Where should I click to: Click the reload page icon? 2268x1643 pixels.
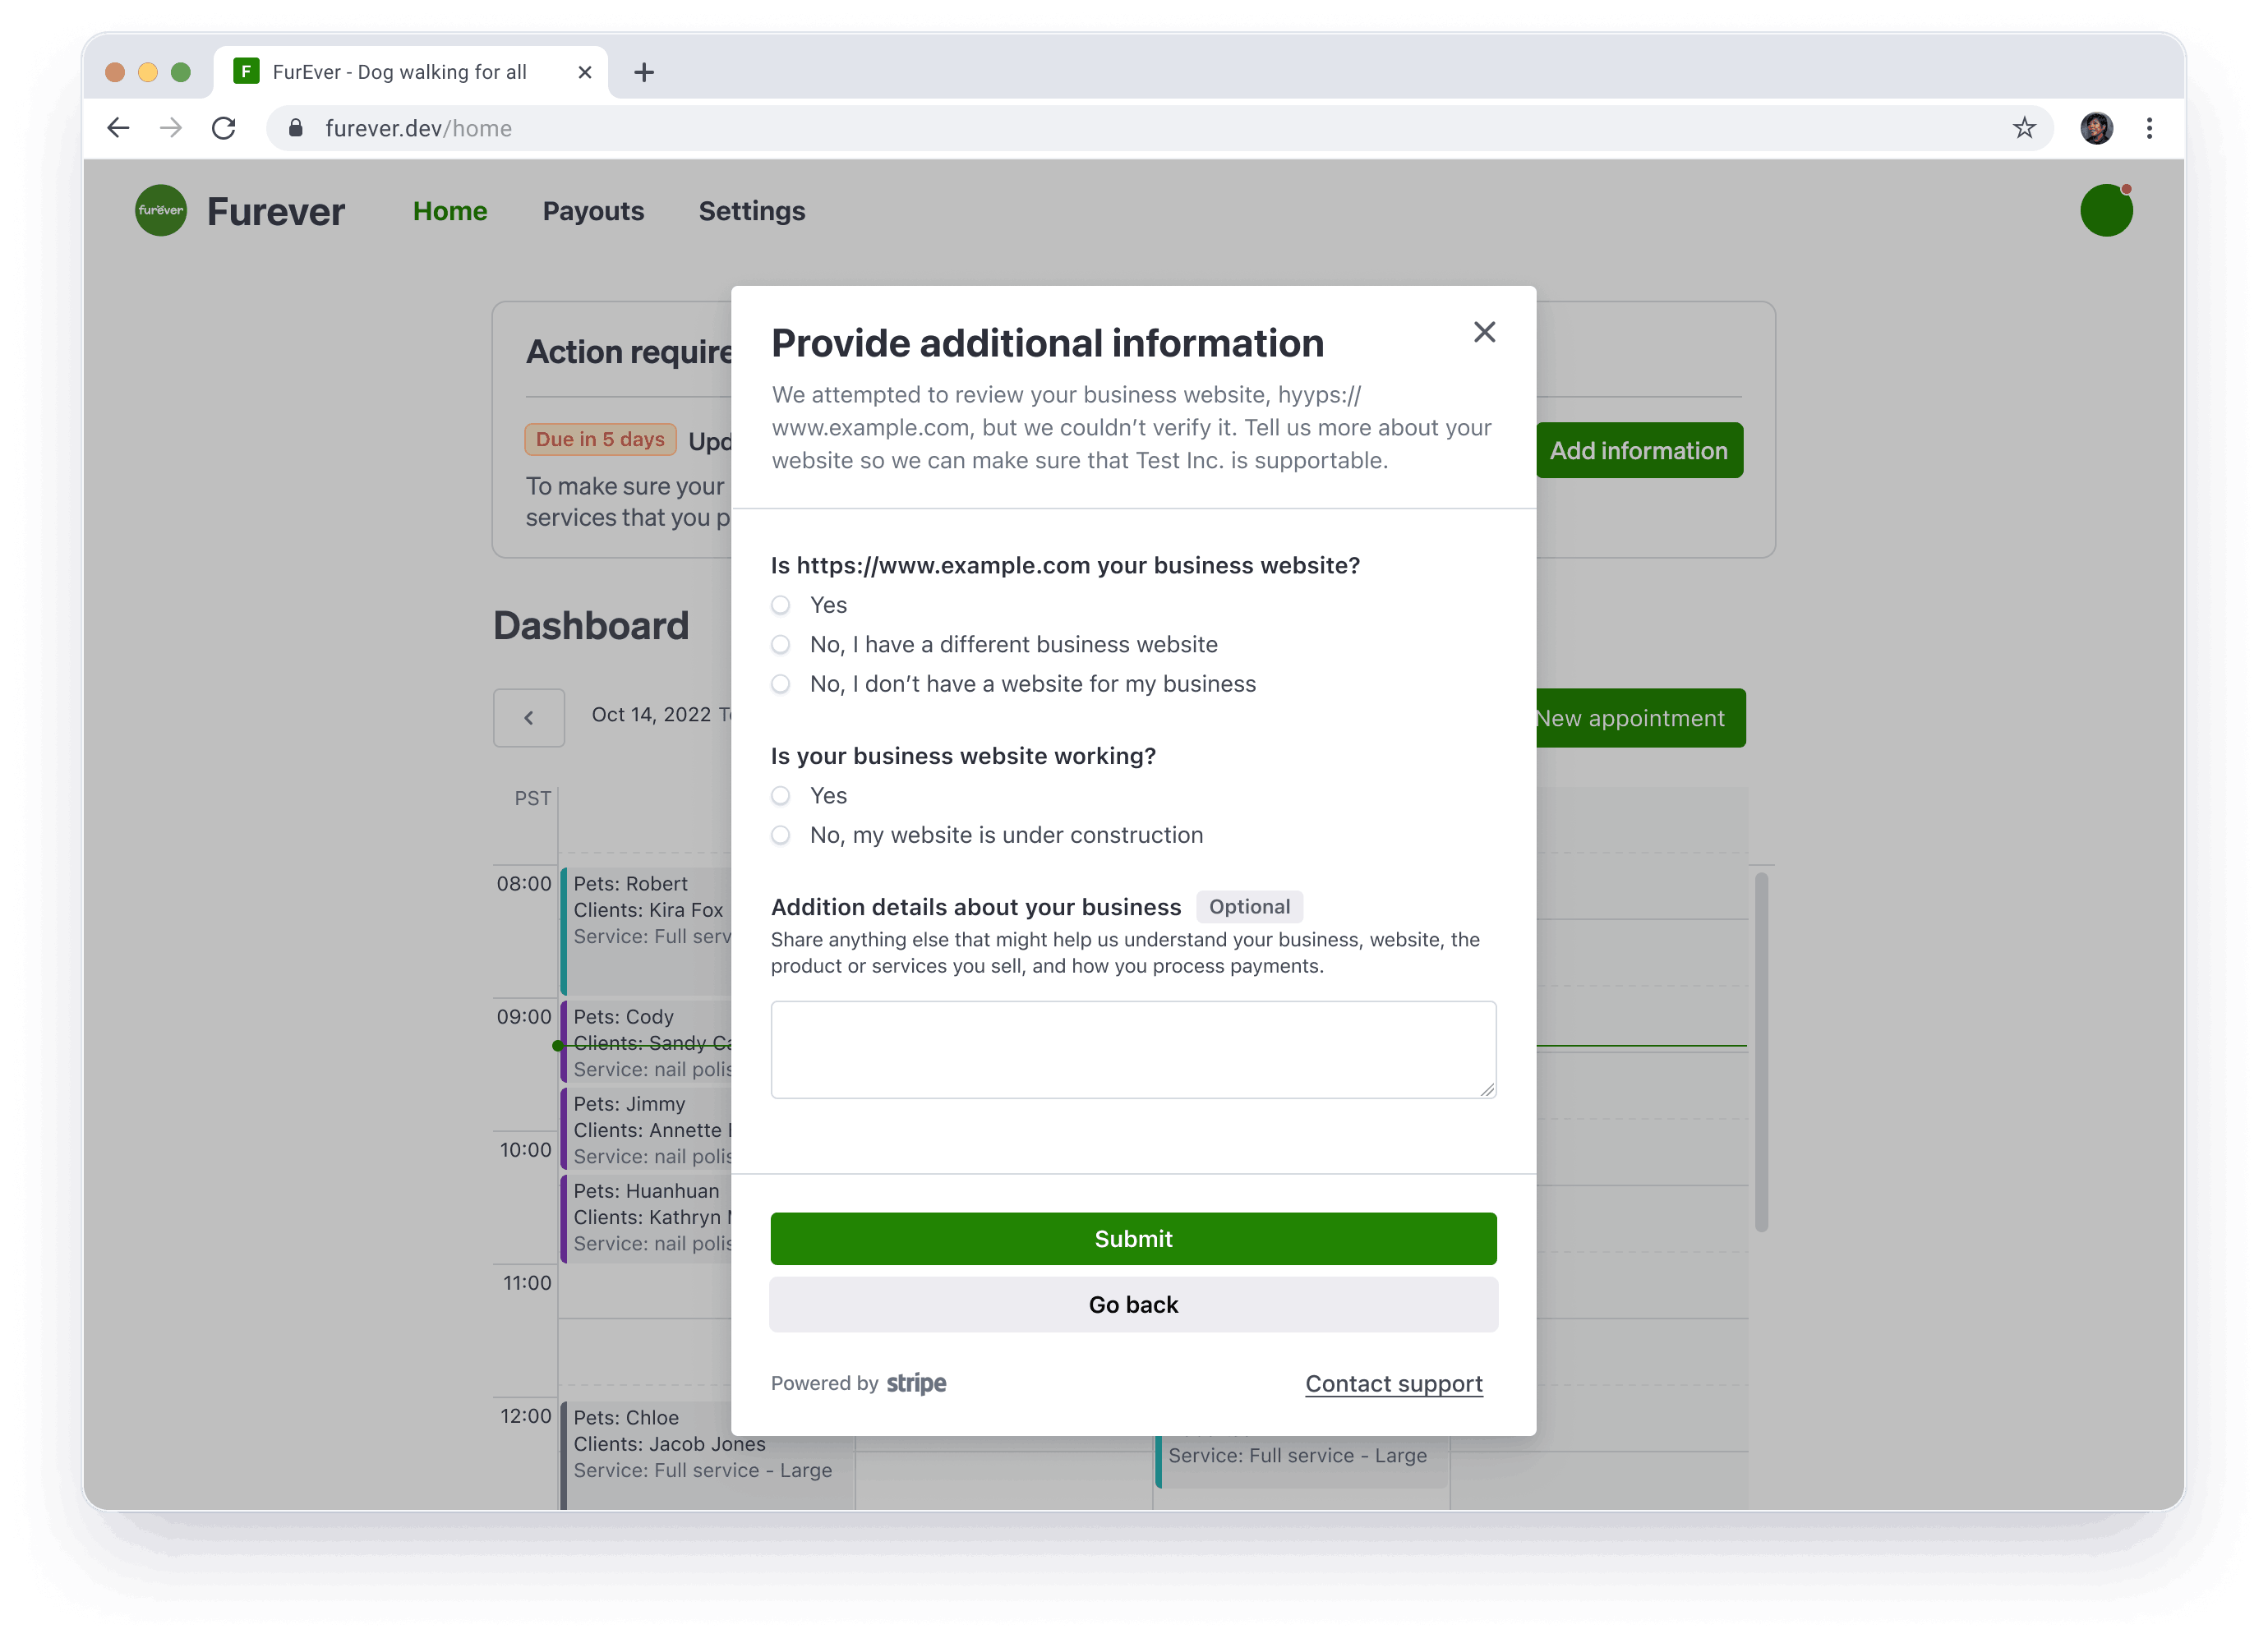pos(224,128)
